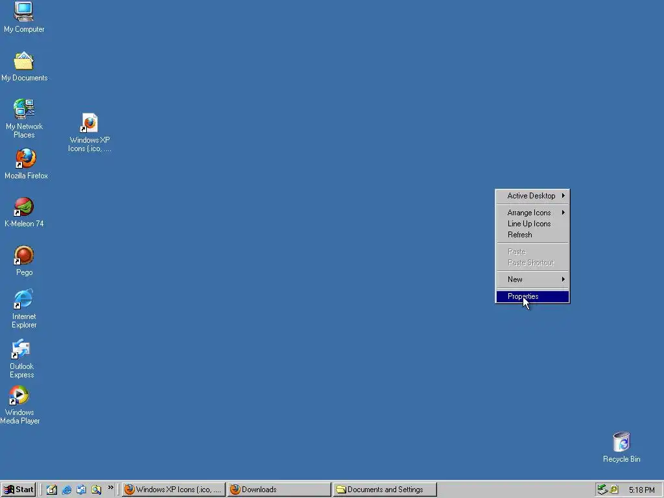The width and height of the screenshot is (664, 498).
Task: Click the Safely Remove Hardware tray icon
Action: coord(602,490)
